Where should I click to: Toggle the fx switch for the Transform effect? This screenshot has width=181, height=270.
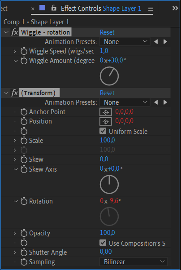coord(14,93)
